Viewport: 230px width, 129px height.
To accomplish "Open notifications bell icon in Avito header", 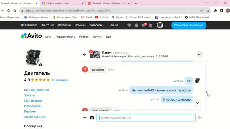I will (x=137, y=25).
